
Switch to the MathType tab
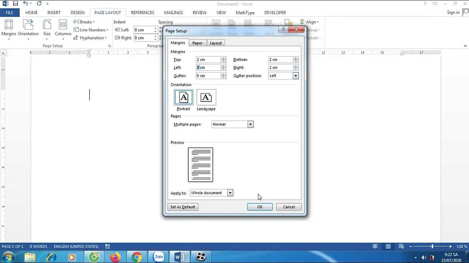(x=245, y=12)
